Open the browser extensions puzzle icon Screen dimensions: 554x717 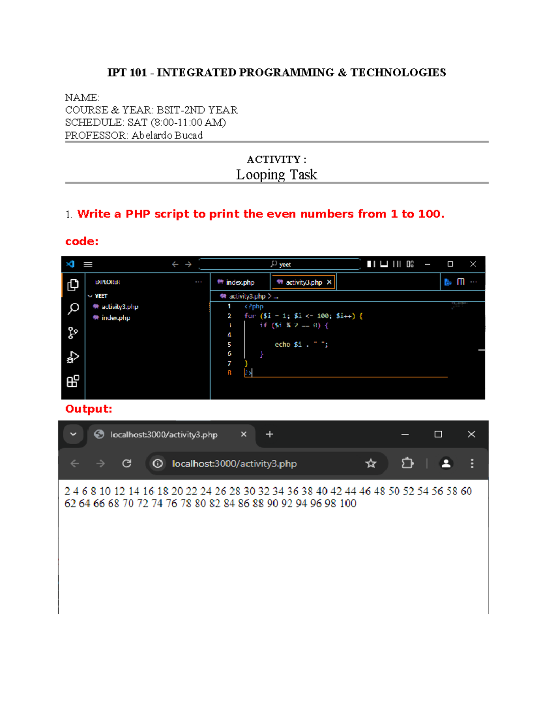(x=407, y=463)
